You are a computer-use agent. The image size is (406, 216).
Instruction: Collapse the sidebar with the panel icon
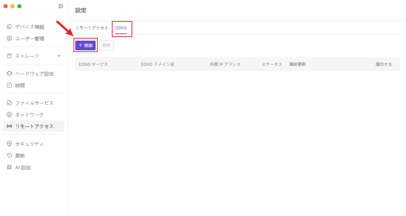click(x=61, y=6)
